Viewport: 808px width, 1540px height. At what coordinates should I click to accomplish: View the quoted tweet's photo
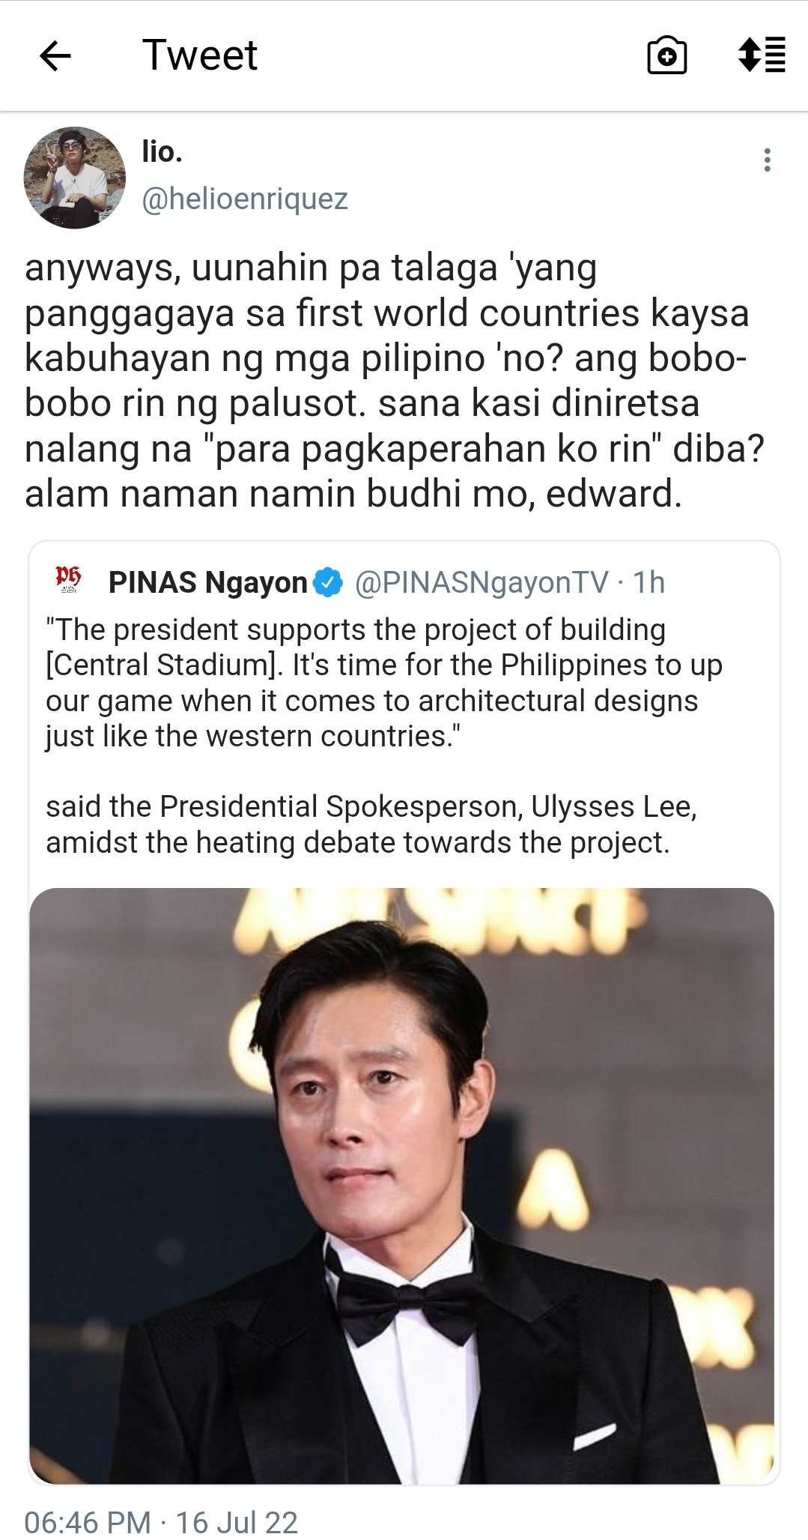click(402, 1186)
